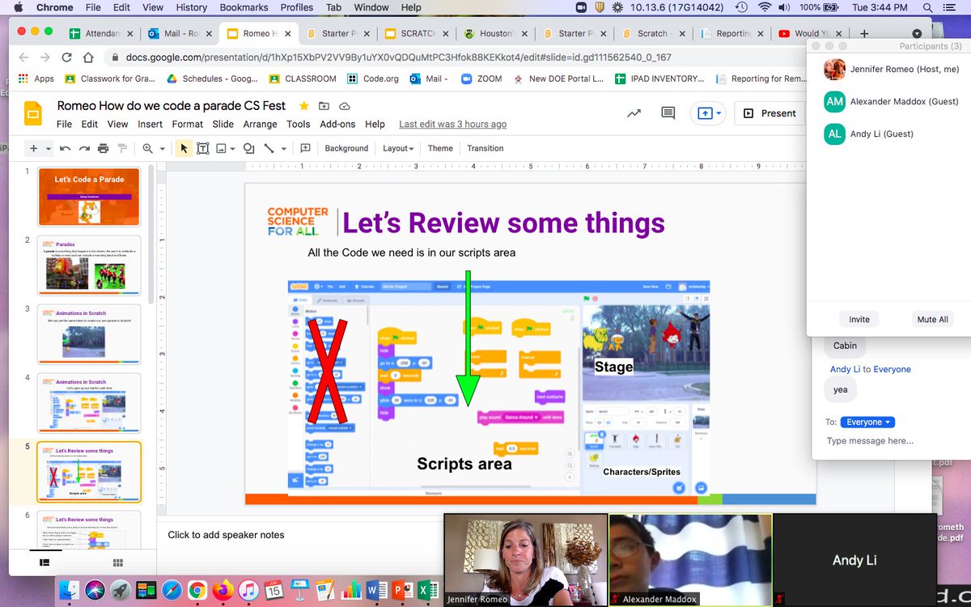The image size is (971, 607).
Task: Go back in Chrome
Action: click(x=23, y=57)
